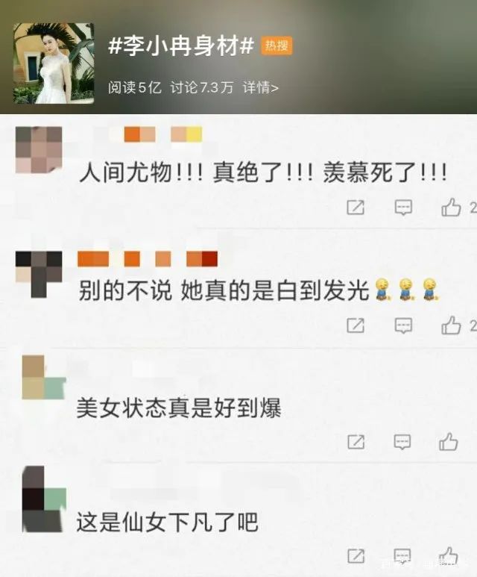477x577 pixels.
Task: Like the 美女状态真是好到爆 comment
Action: 449,441
